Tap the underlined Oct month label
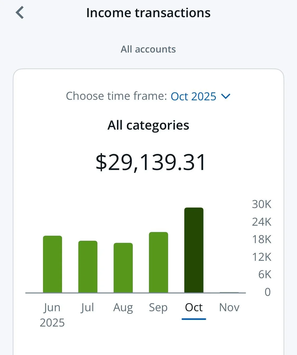Image resolution: width=297 pixels, height=355 pixels. (194, 307)
